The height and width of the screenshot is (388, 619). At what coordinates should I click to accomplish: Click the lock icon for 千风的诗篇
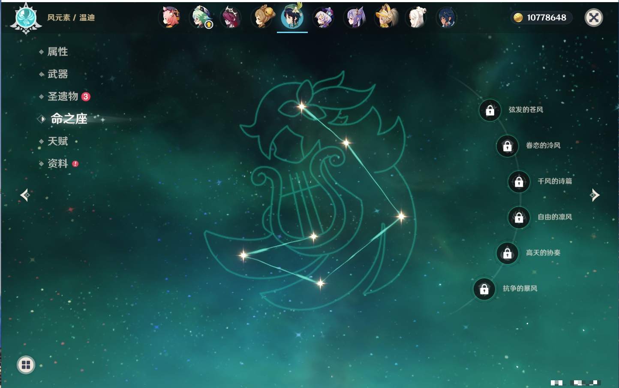pyautogui.click(x=519, y=181)
